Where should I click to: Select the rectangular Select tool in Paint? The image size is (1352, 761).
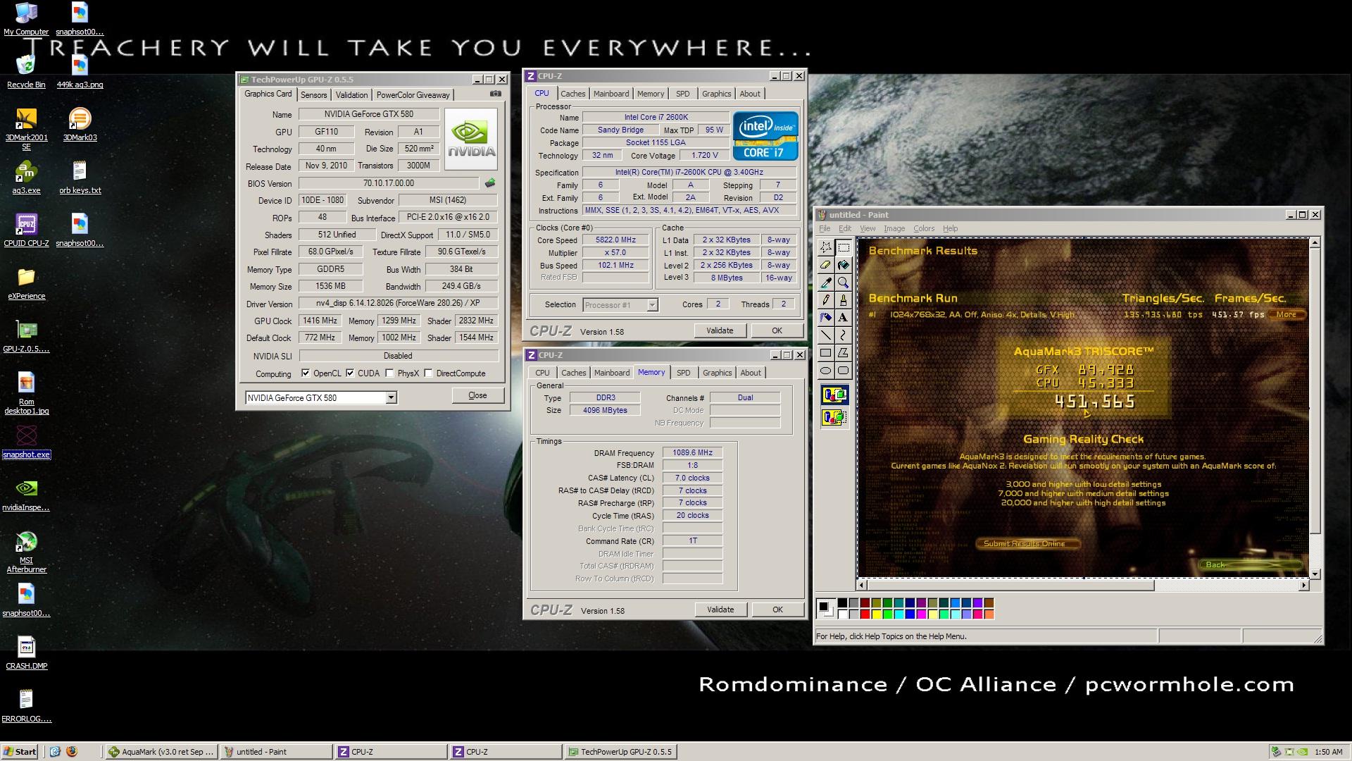843,247
